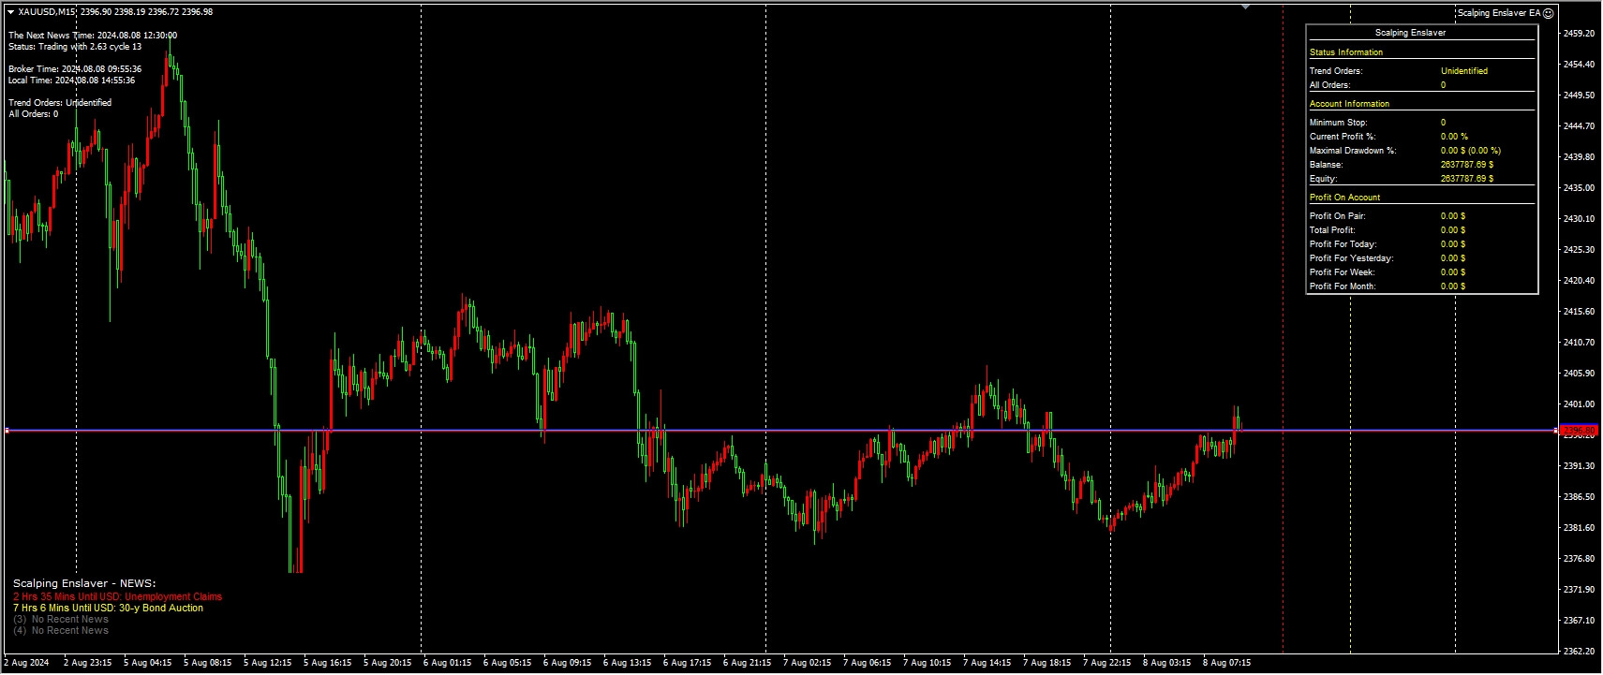This screenshot has width=1603, height=675.
Task: Click the Scalping Enslaver EA smiley icon
Action: click(x=1548, y=13)
